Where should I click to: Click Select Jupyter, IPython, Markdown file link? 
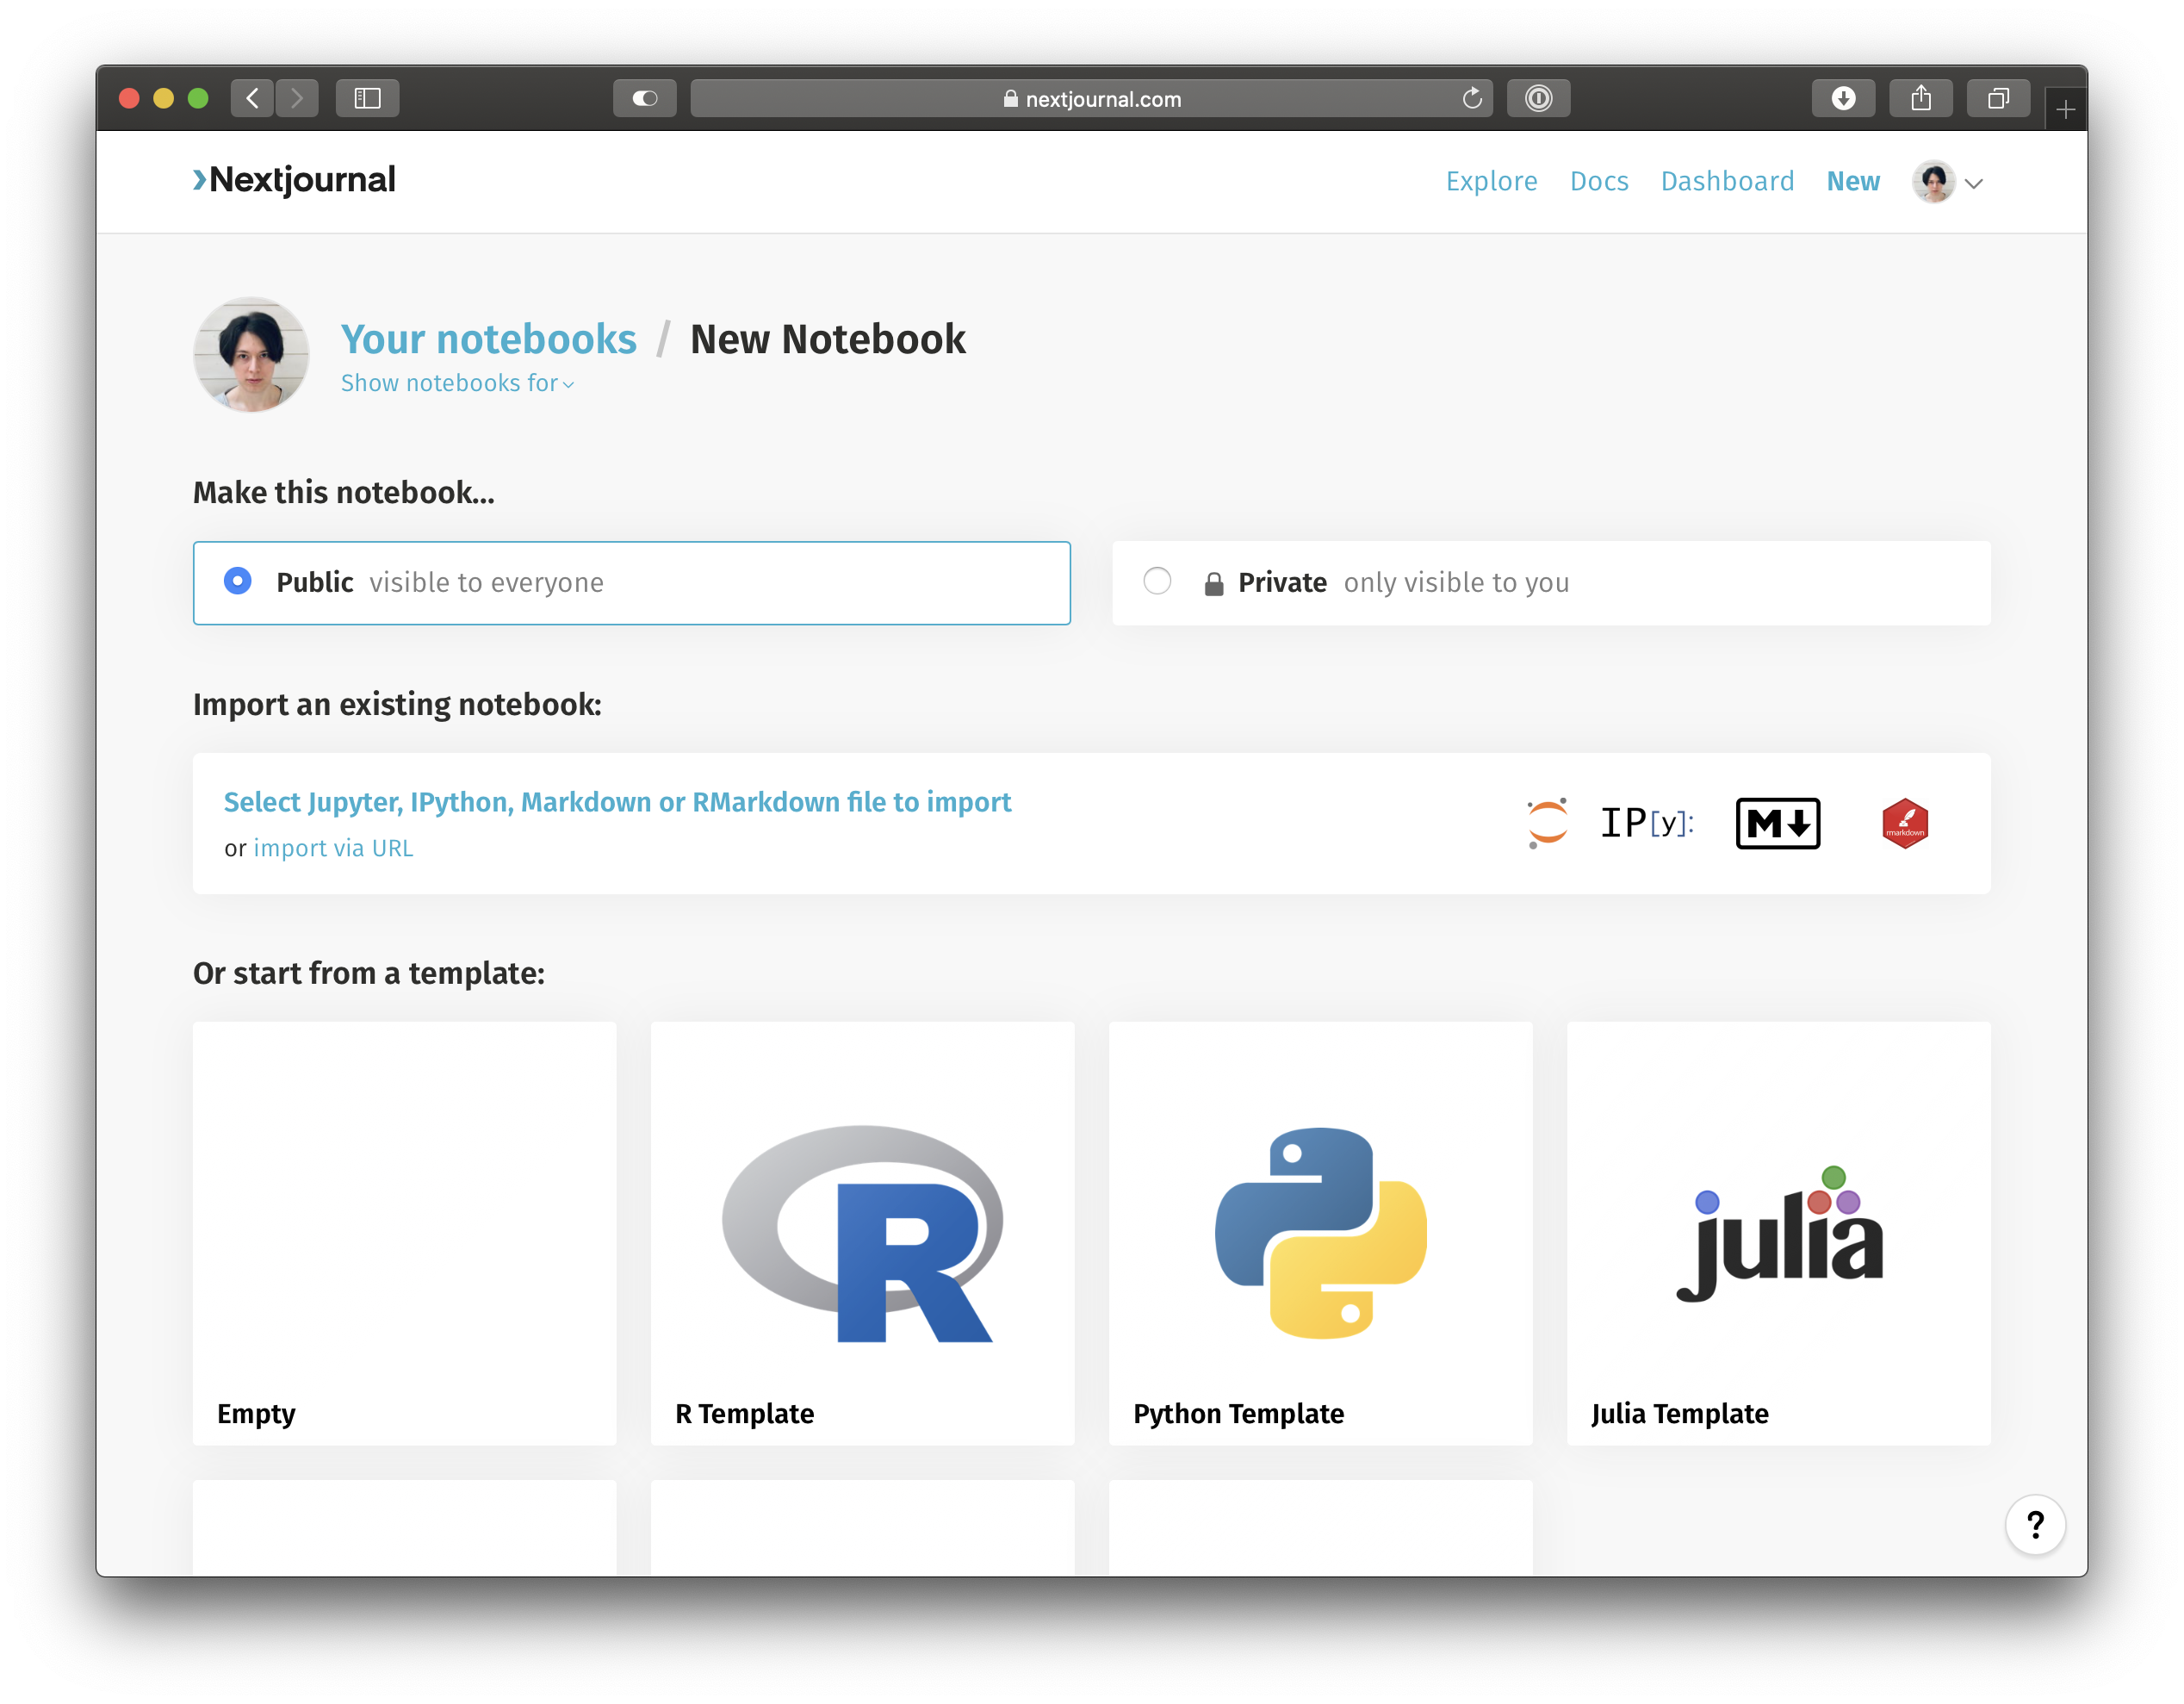pos(617,801)
